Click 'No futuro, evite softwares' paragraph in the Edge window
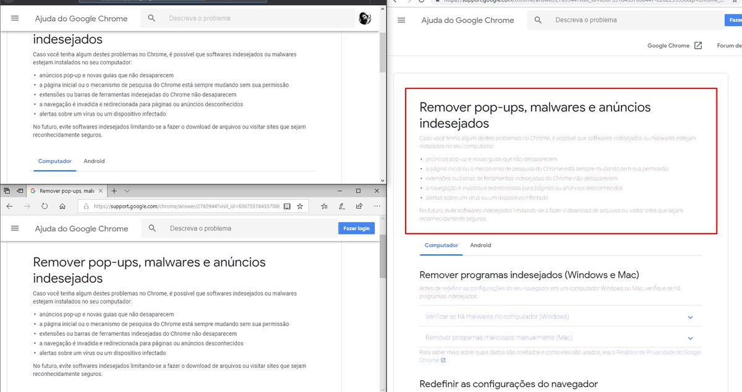The width and height of the screenshot is (742, 392). coord(169,370)
